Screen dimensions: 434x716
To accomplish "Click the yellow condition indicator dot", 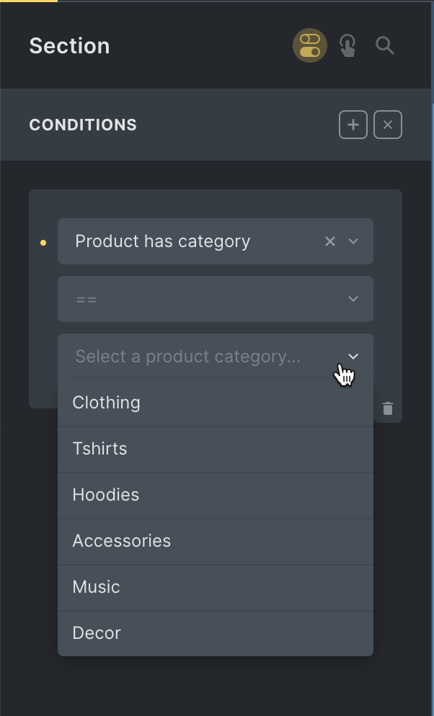I will (43, 243).
